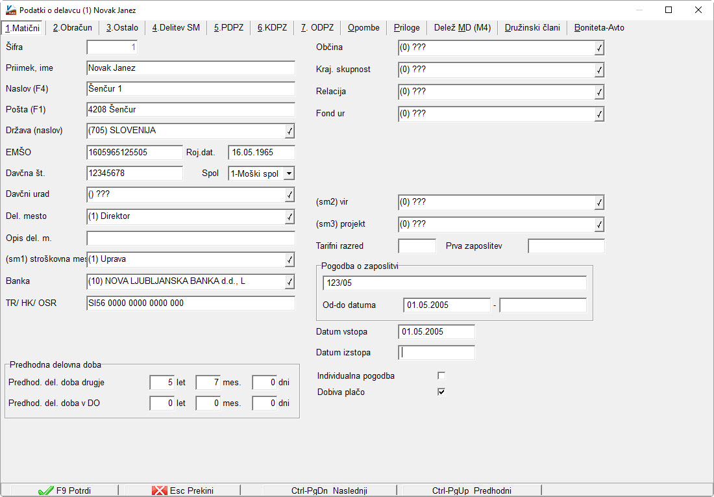Image resolution: width=714 pixels, height=497 pixels.
Task: Click the Predhod. del. doba drugje months field
Action: click(x=208, y=383)
